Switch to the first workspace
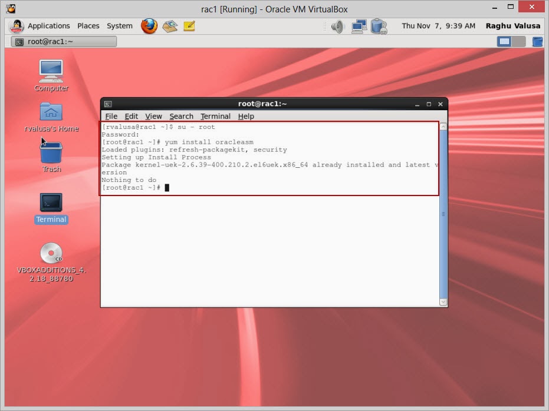This screenshot has height=411, width=549. (504, 42)
